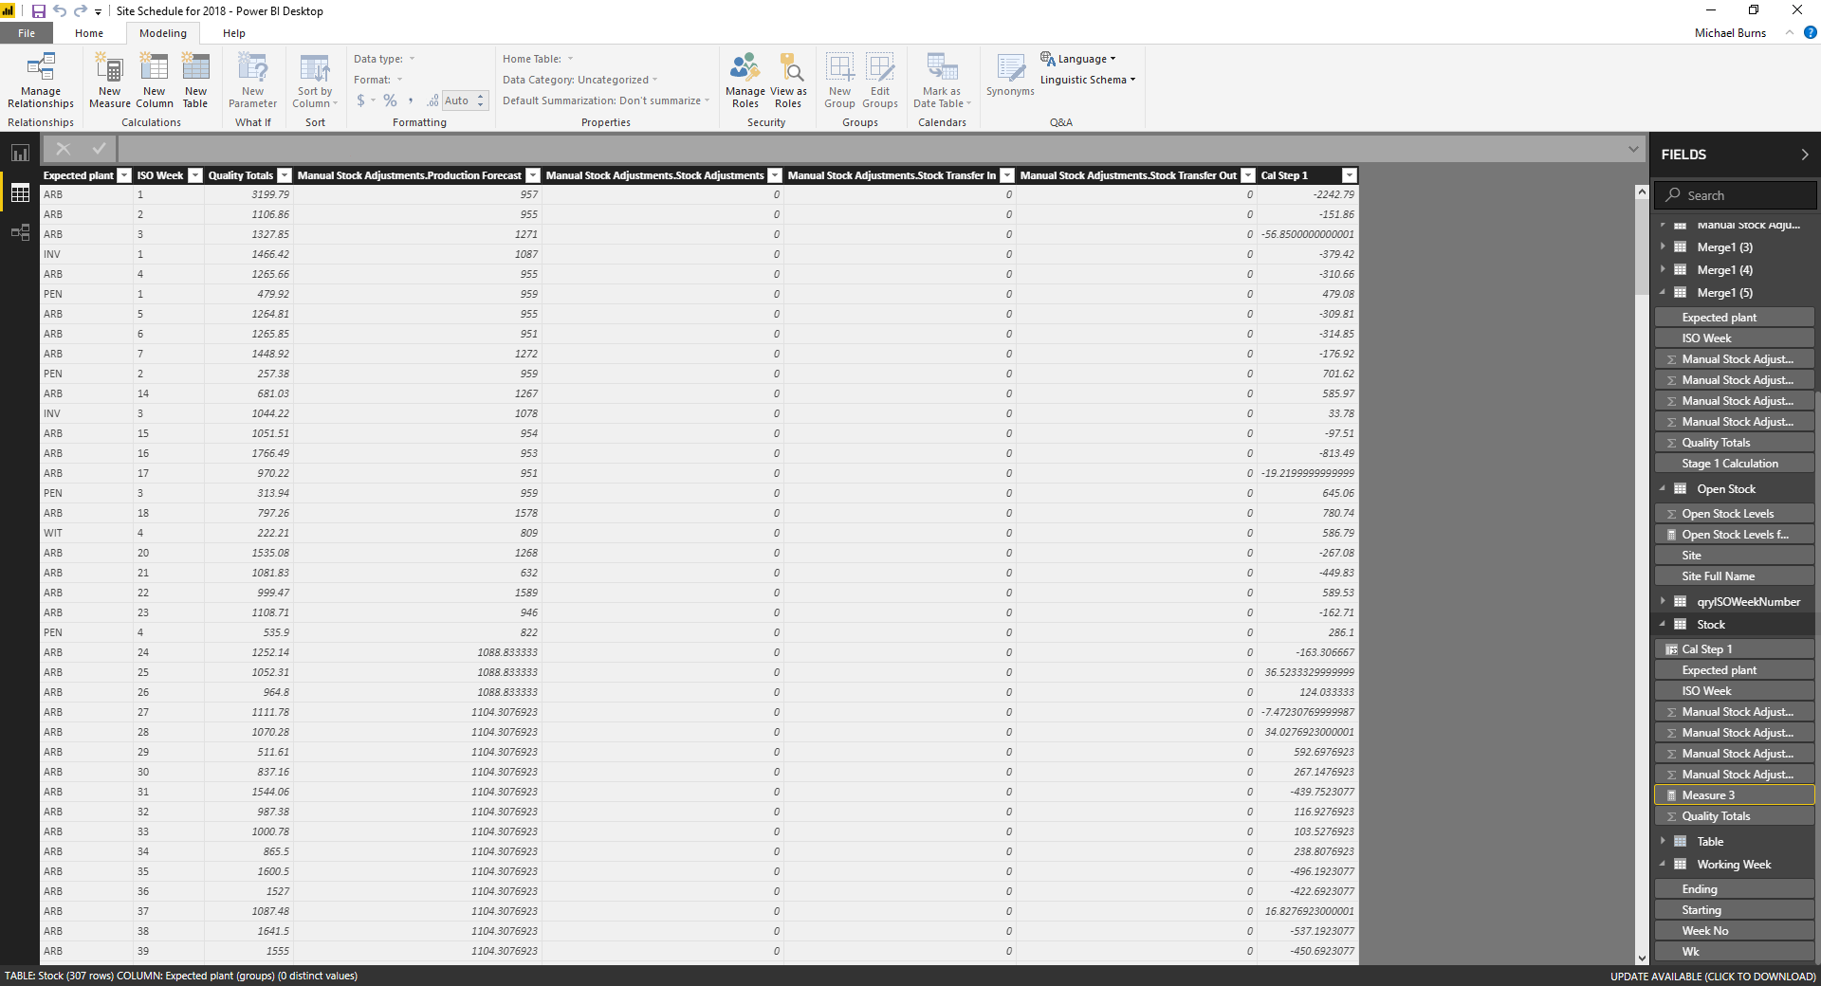Apply currency format symbol
The height and width of the screenshot is (986, 1821).
pos(360,100)
